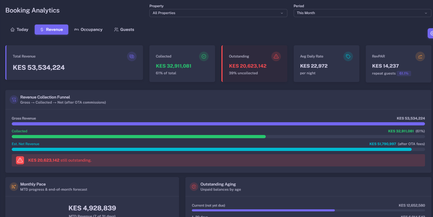Screen dimensions: 433x217
Task: Select the Revenue tab
Action: (51, 30)
